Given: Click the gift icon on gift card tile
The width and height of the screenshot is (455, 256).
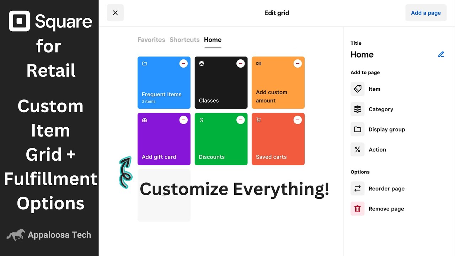Looking at the screenshot, I should point(145,120).
